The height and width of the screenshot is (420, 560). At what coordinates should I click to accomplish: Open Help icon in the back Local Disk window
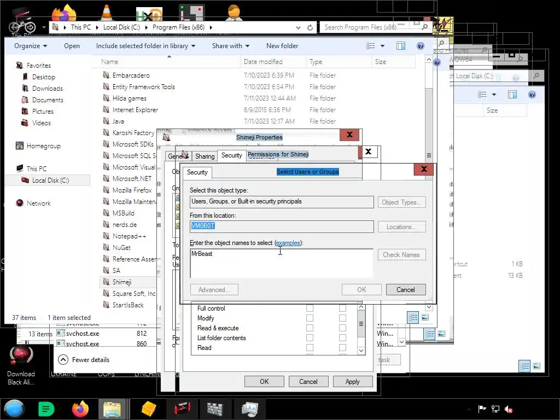(532, 95)
